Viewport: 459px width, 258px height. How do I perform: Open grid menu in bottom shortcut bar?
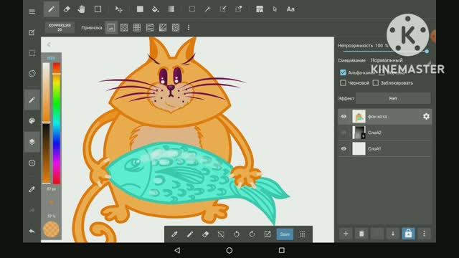pyautogui.click(x=303, y=234)
